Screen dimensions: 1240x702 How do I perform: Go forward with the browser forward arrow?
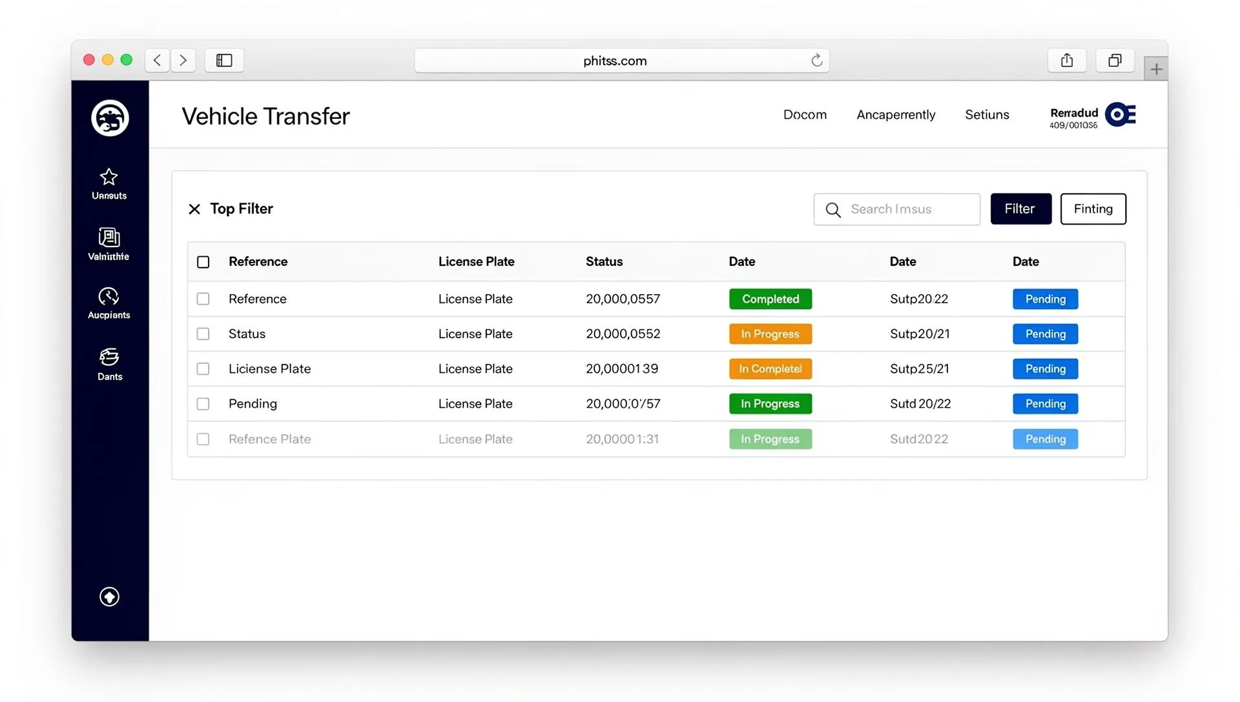click(183, 60)
